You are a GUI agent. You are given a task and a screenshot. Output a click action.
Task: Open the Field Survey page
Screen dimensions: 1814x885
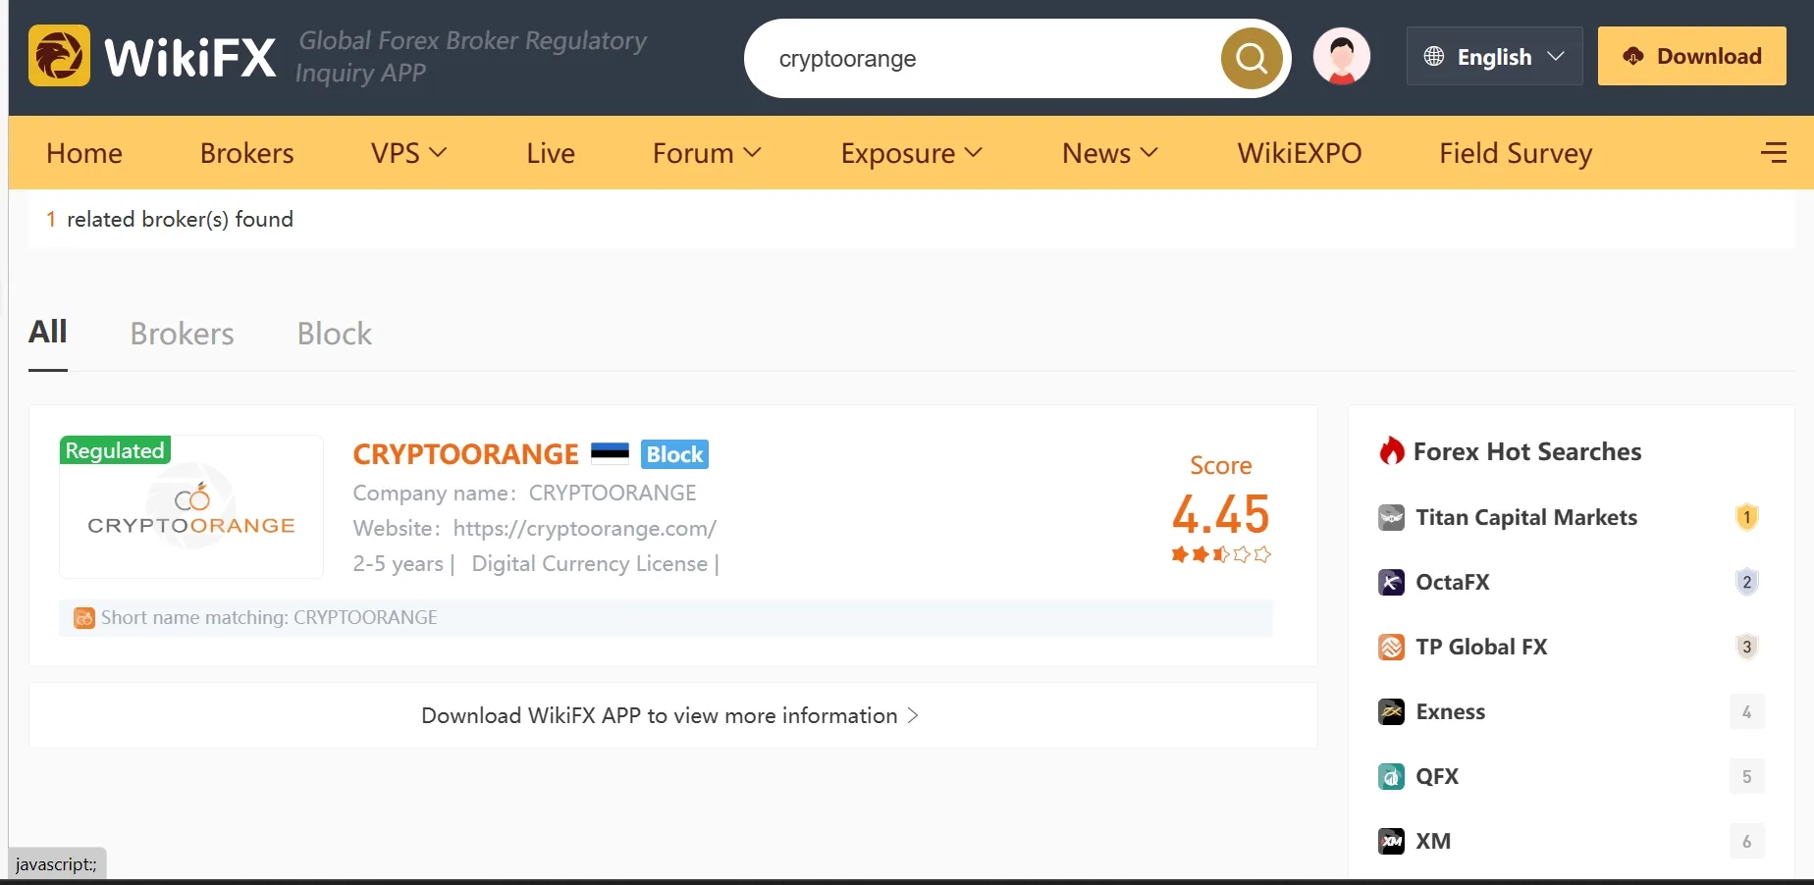point(1516,153)
